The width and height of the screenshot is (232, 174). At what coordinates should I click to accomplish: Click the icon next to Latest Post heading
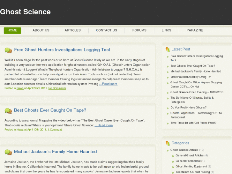pos(168,49)
